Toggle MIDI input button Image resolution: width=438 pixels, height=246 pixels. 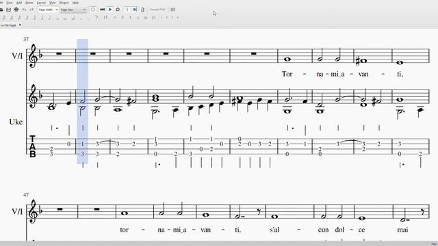93,10
